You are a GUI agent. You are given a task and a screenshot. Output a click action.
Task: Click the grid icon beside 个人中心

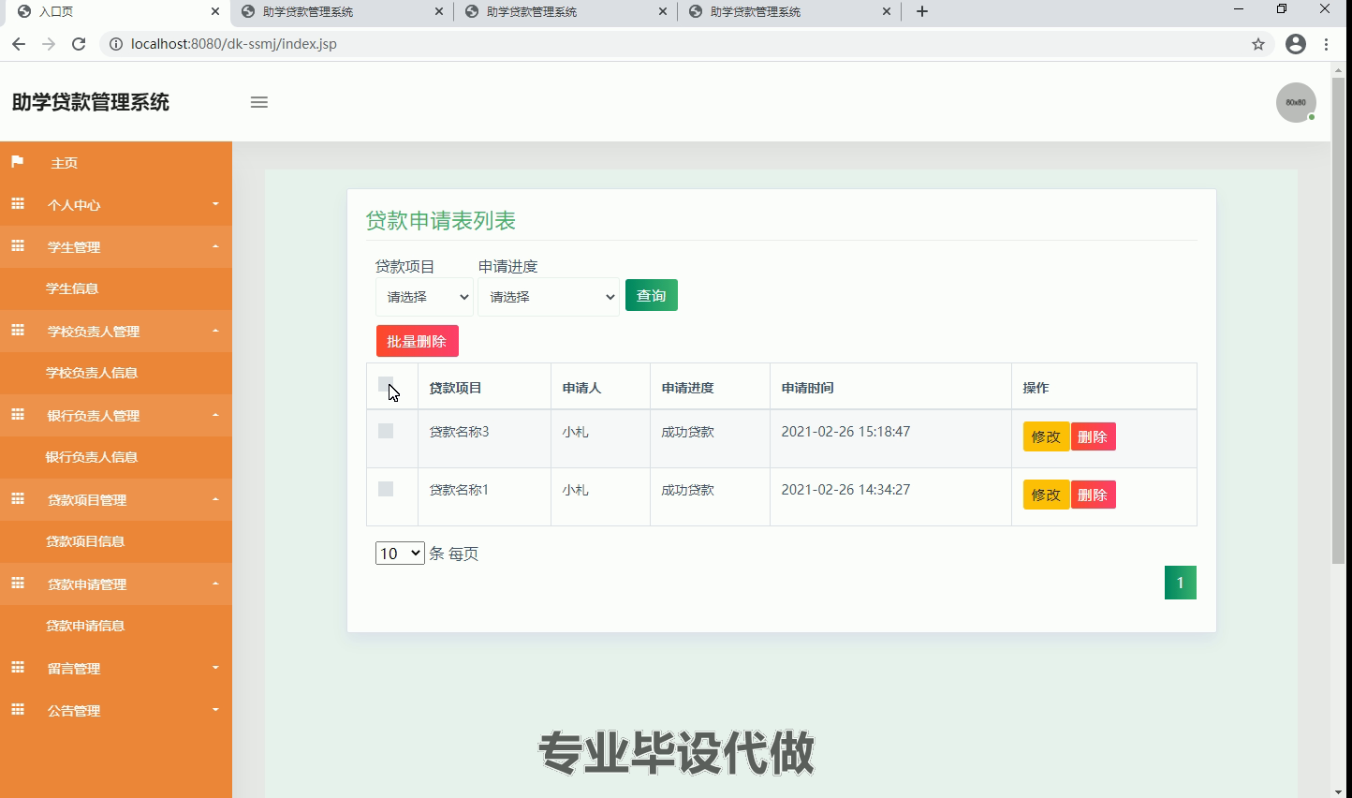pos(18,204)
